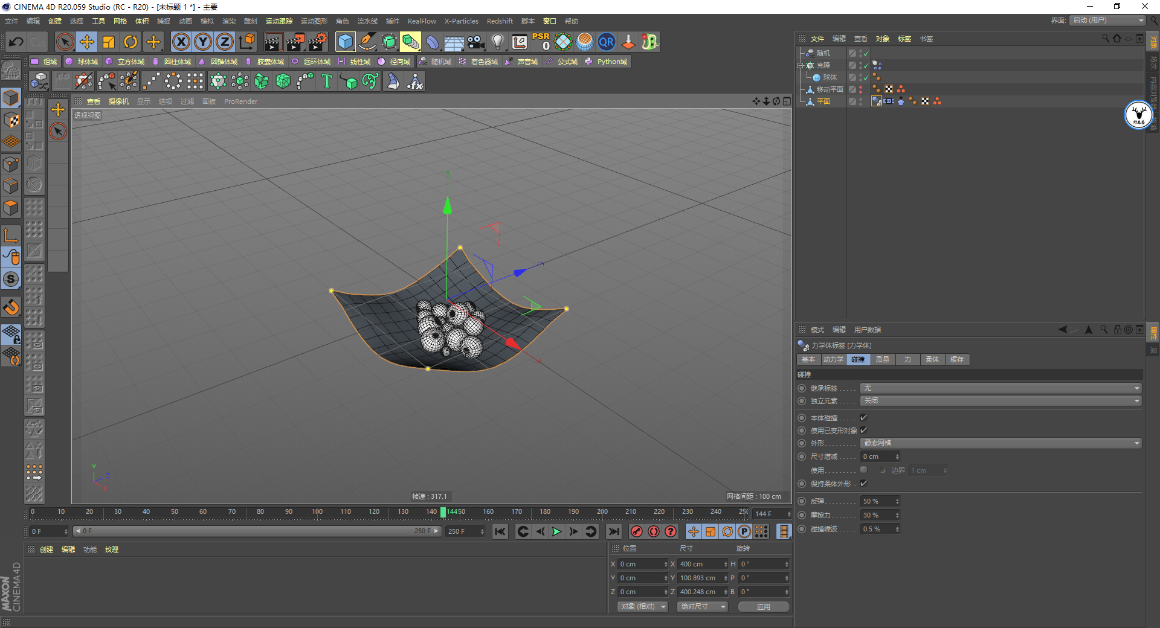Select the Move tool in the top toolbar
This screenshot has width=1160, height=628.
click(87, 42)
